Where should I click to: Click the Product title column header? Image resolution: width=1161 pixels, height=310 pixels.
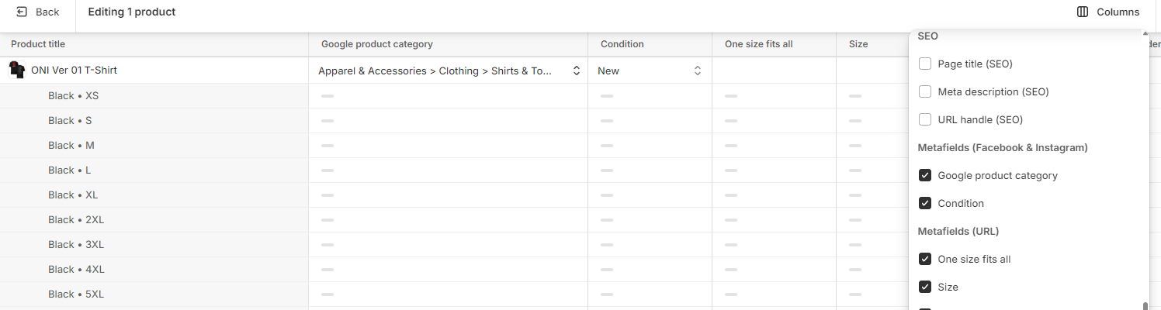[x=38, y=44]
